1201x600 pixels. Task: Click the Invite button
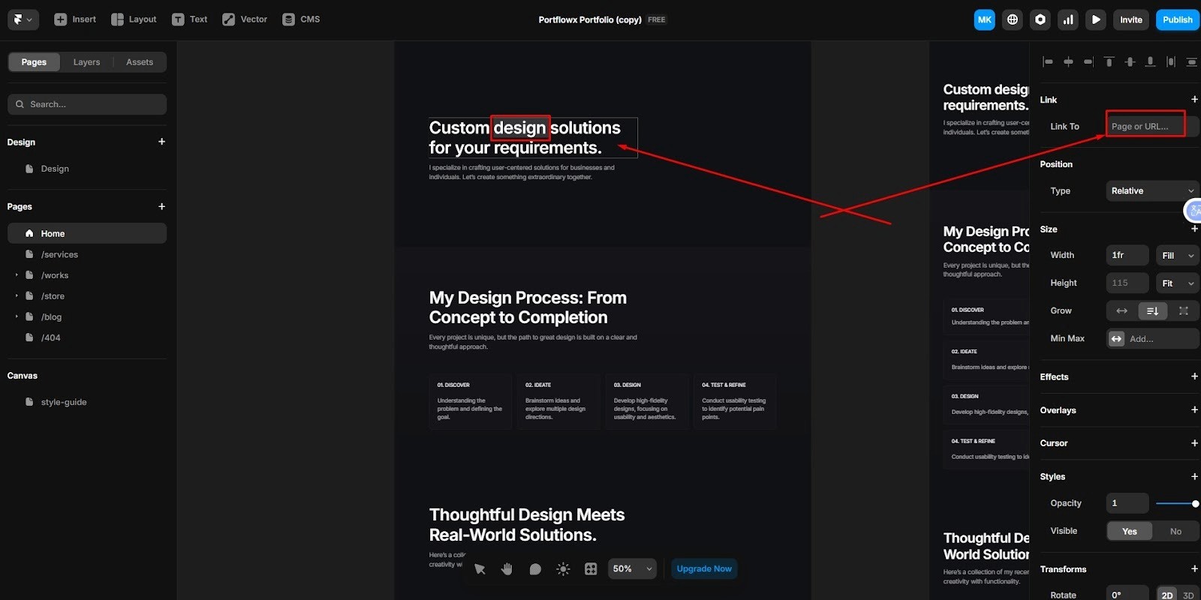[x=1131, y=20]
